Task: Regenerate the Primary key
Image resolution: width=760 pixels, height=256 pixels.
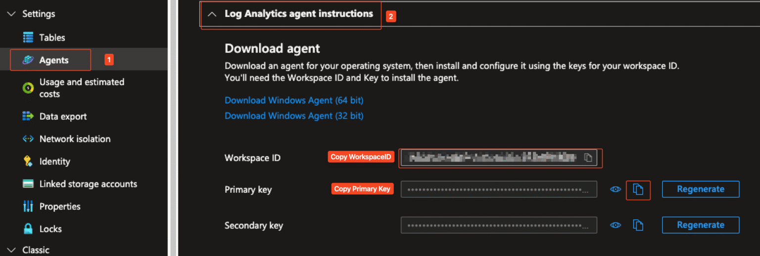Action: tap(701, 189)
